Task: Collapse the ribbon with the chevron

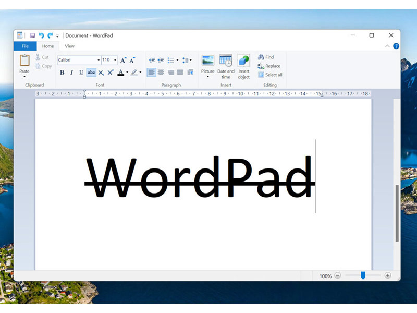Action: point(387,46)
